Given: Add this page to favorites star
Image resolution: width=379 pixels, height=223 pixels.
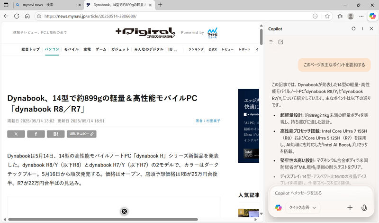Looking at the screenshot, I should pyautogui.click(x=327, y=16).
